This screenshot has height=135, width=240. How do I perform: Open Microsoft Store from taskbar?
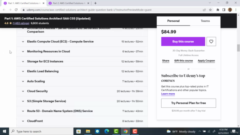78,131
